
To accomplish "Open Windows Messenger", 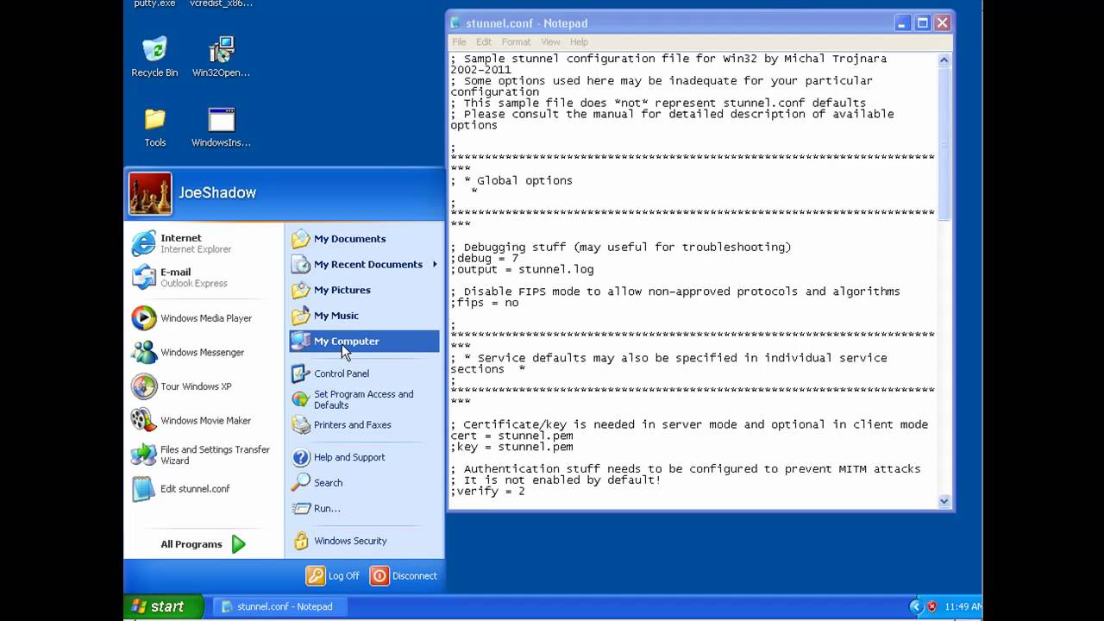I will [x=205, y=352].
